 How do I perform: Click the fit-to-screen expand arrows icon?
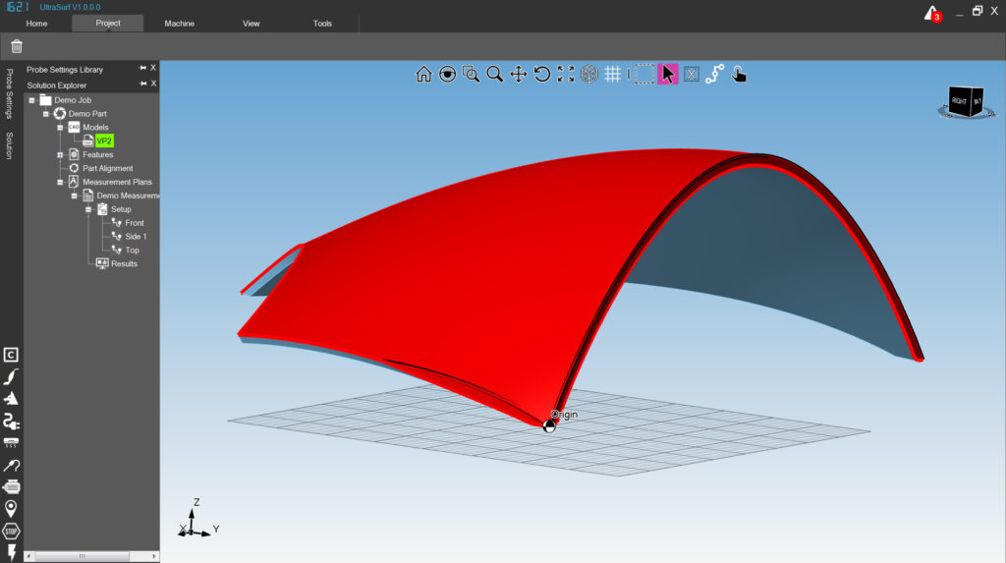[x=566, y=74]
